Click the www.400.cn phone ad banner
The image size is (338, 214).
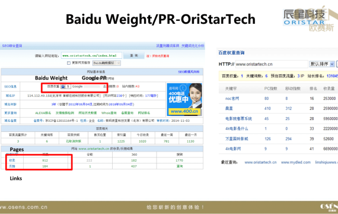(x=184, y=99)
